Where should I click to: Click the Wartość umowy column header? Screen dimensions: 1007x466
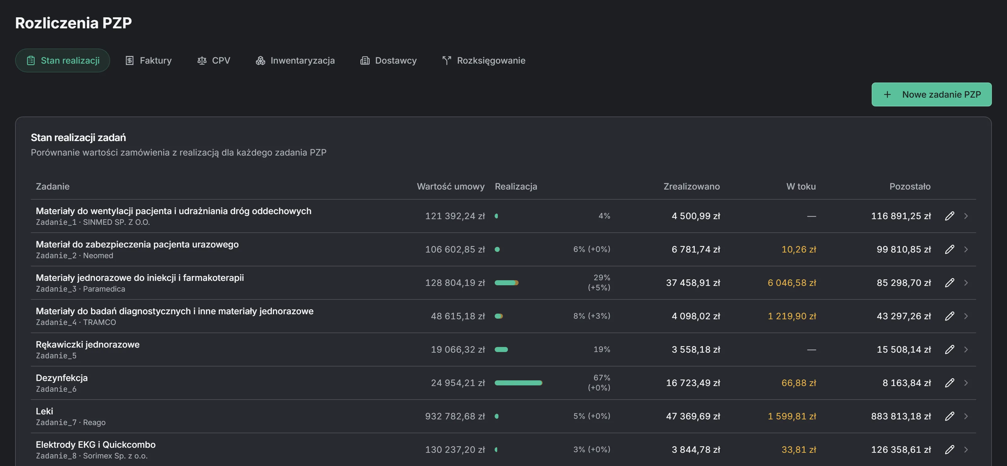451,187
